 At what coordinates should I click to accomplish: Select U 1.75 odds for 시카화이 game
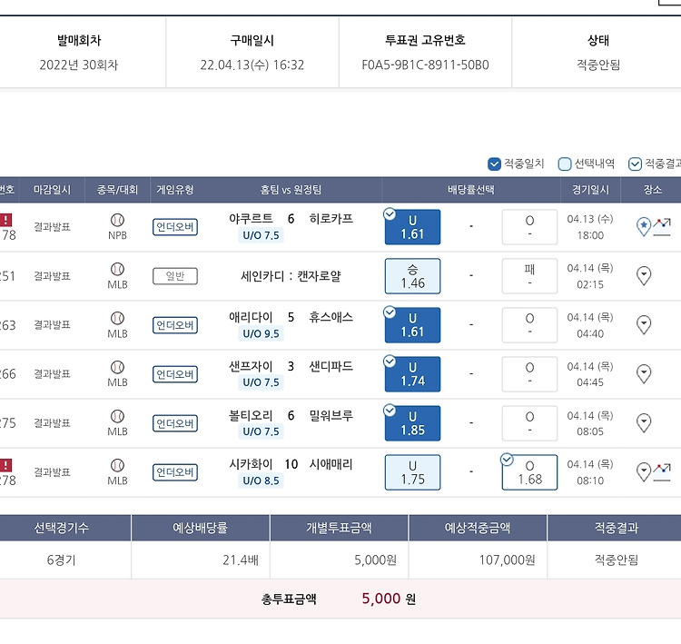(x=412, y=472)
